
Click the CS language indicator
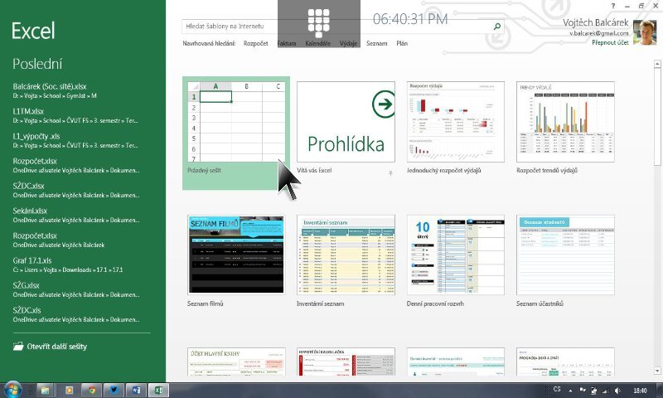point(557,389)
